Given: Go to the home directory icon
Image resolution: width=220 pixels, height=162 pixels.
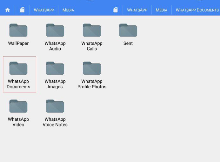Looking at the screenshot, I should tap(7, 10).
